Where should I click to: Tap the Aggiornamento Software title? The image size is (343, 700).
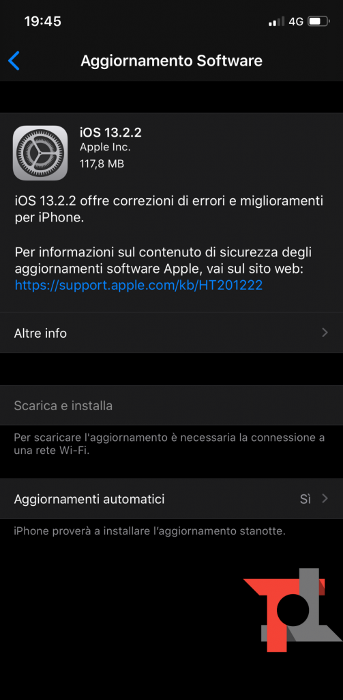[172, 61]
